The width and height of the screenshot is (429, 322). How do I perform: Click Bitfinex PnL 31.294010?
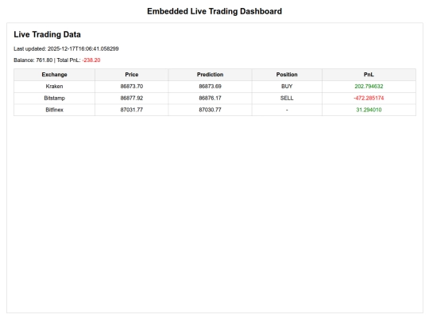point(369,110)
